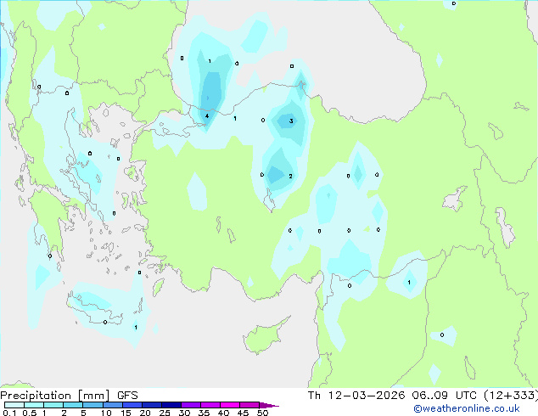Pick the legend swatch between 20 and 25
Viewport: 538px width, 416px height.
tap(151, 405)
